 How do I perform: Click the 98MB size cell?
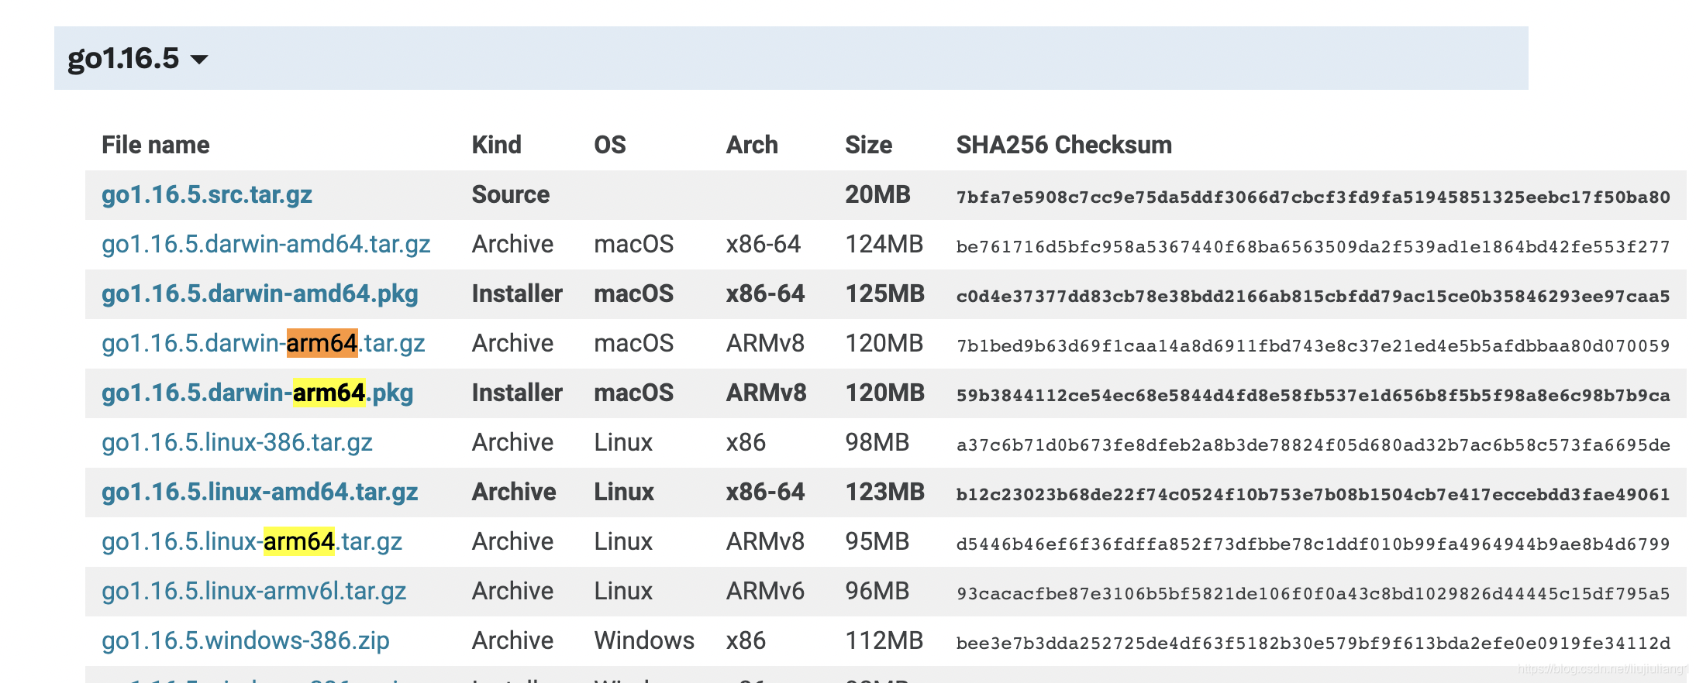tap(877, 442)
